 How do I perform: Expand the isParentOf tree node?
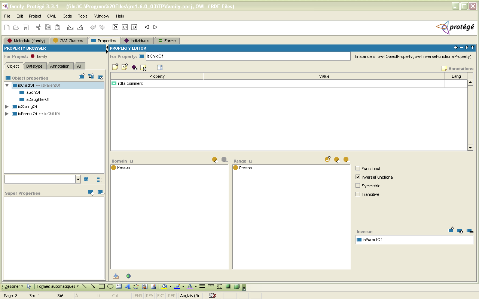click(x=7, y=114)
